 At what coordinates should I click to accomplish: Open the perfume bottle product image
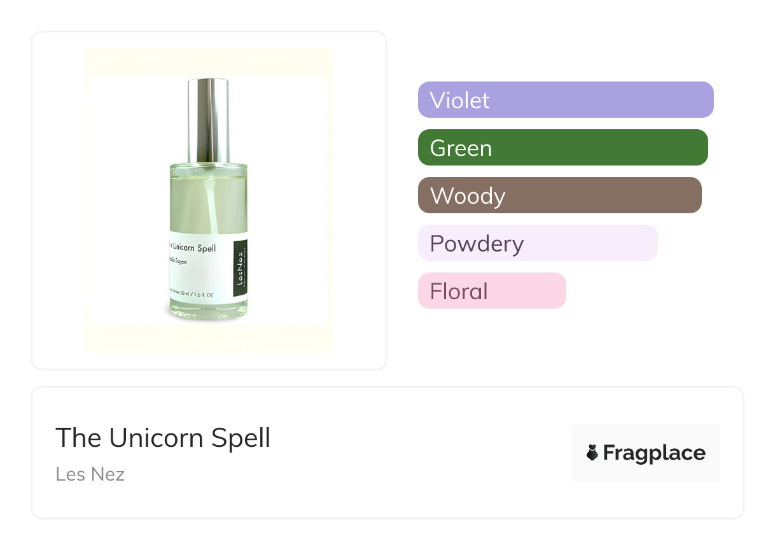209,200
